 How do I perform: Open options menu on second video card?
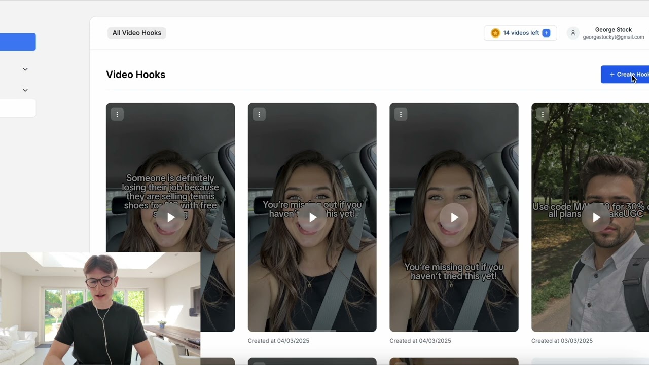click(259, 115)
